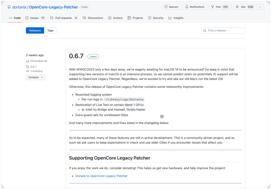Open the OpenCore-Legacy-Patcher repository link
The image size is (271, 189).
tap(53, 7)
